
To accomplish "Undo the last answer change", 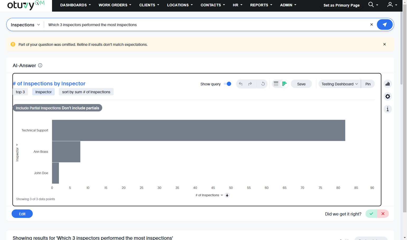I will 241,84.
